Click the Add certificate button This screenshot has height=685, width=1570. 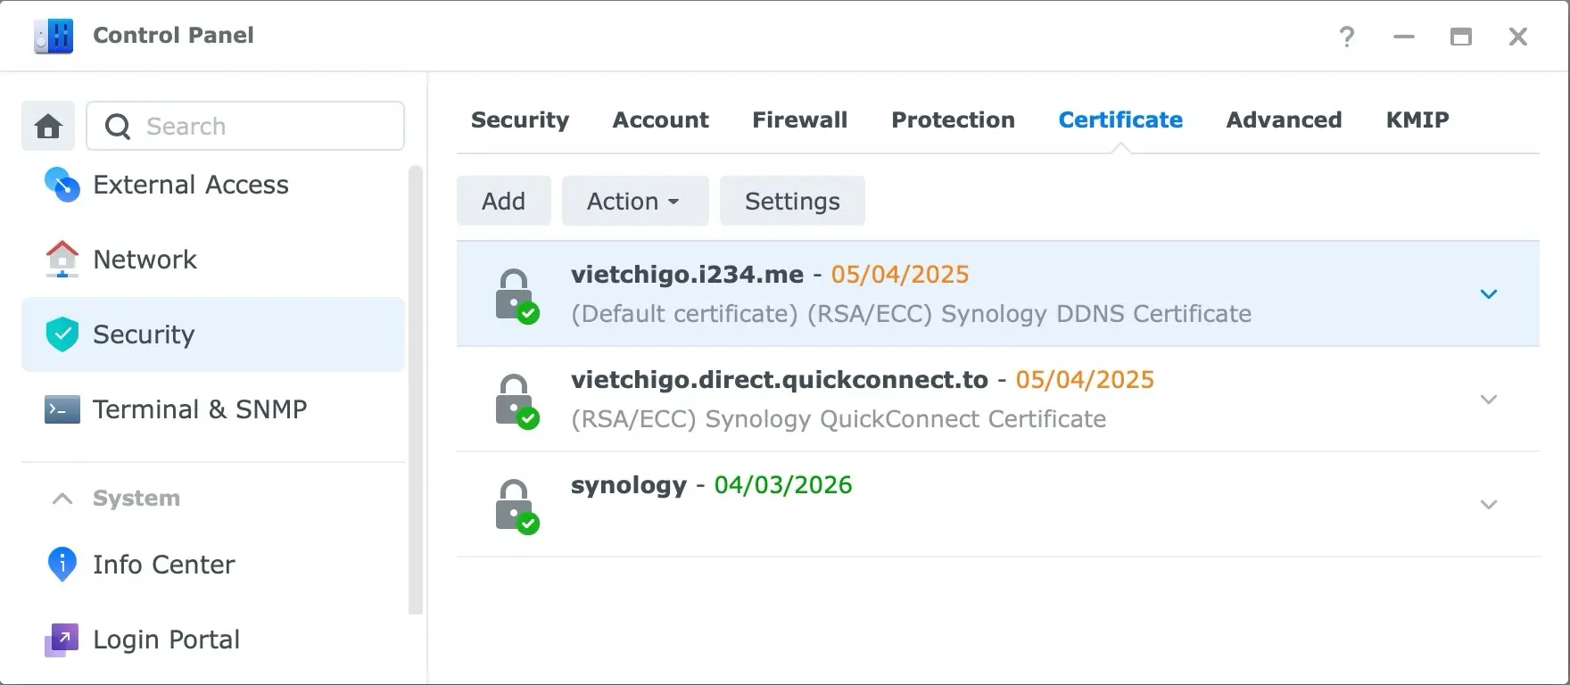(x=503, y=202)
